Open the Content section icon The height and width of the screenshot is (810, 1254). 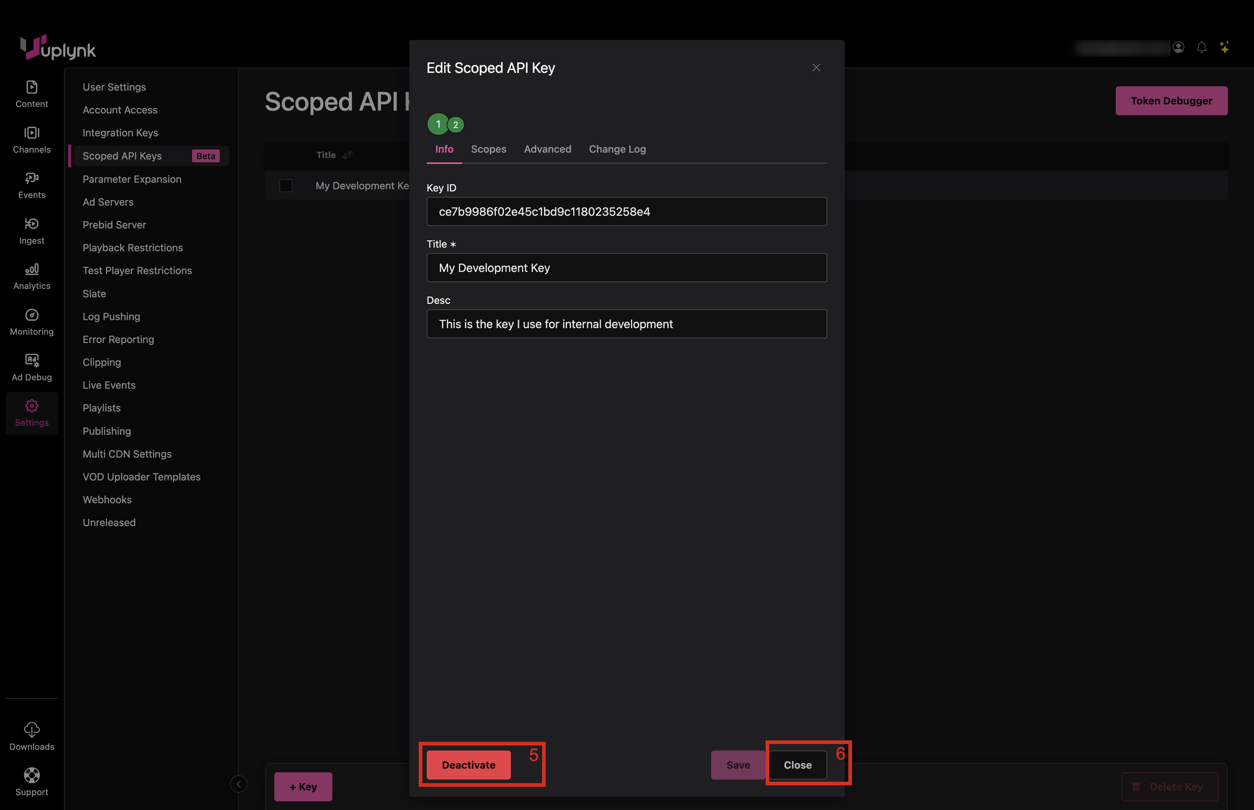(32, 94)
